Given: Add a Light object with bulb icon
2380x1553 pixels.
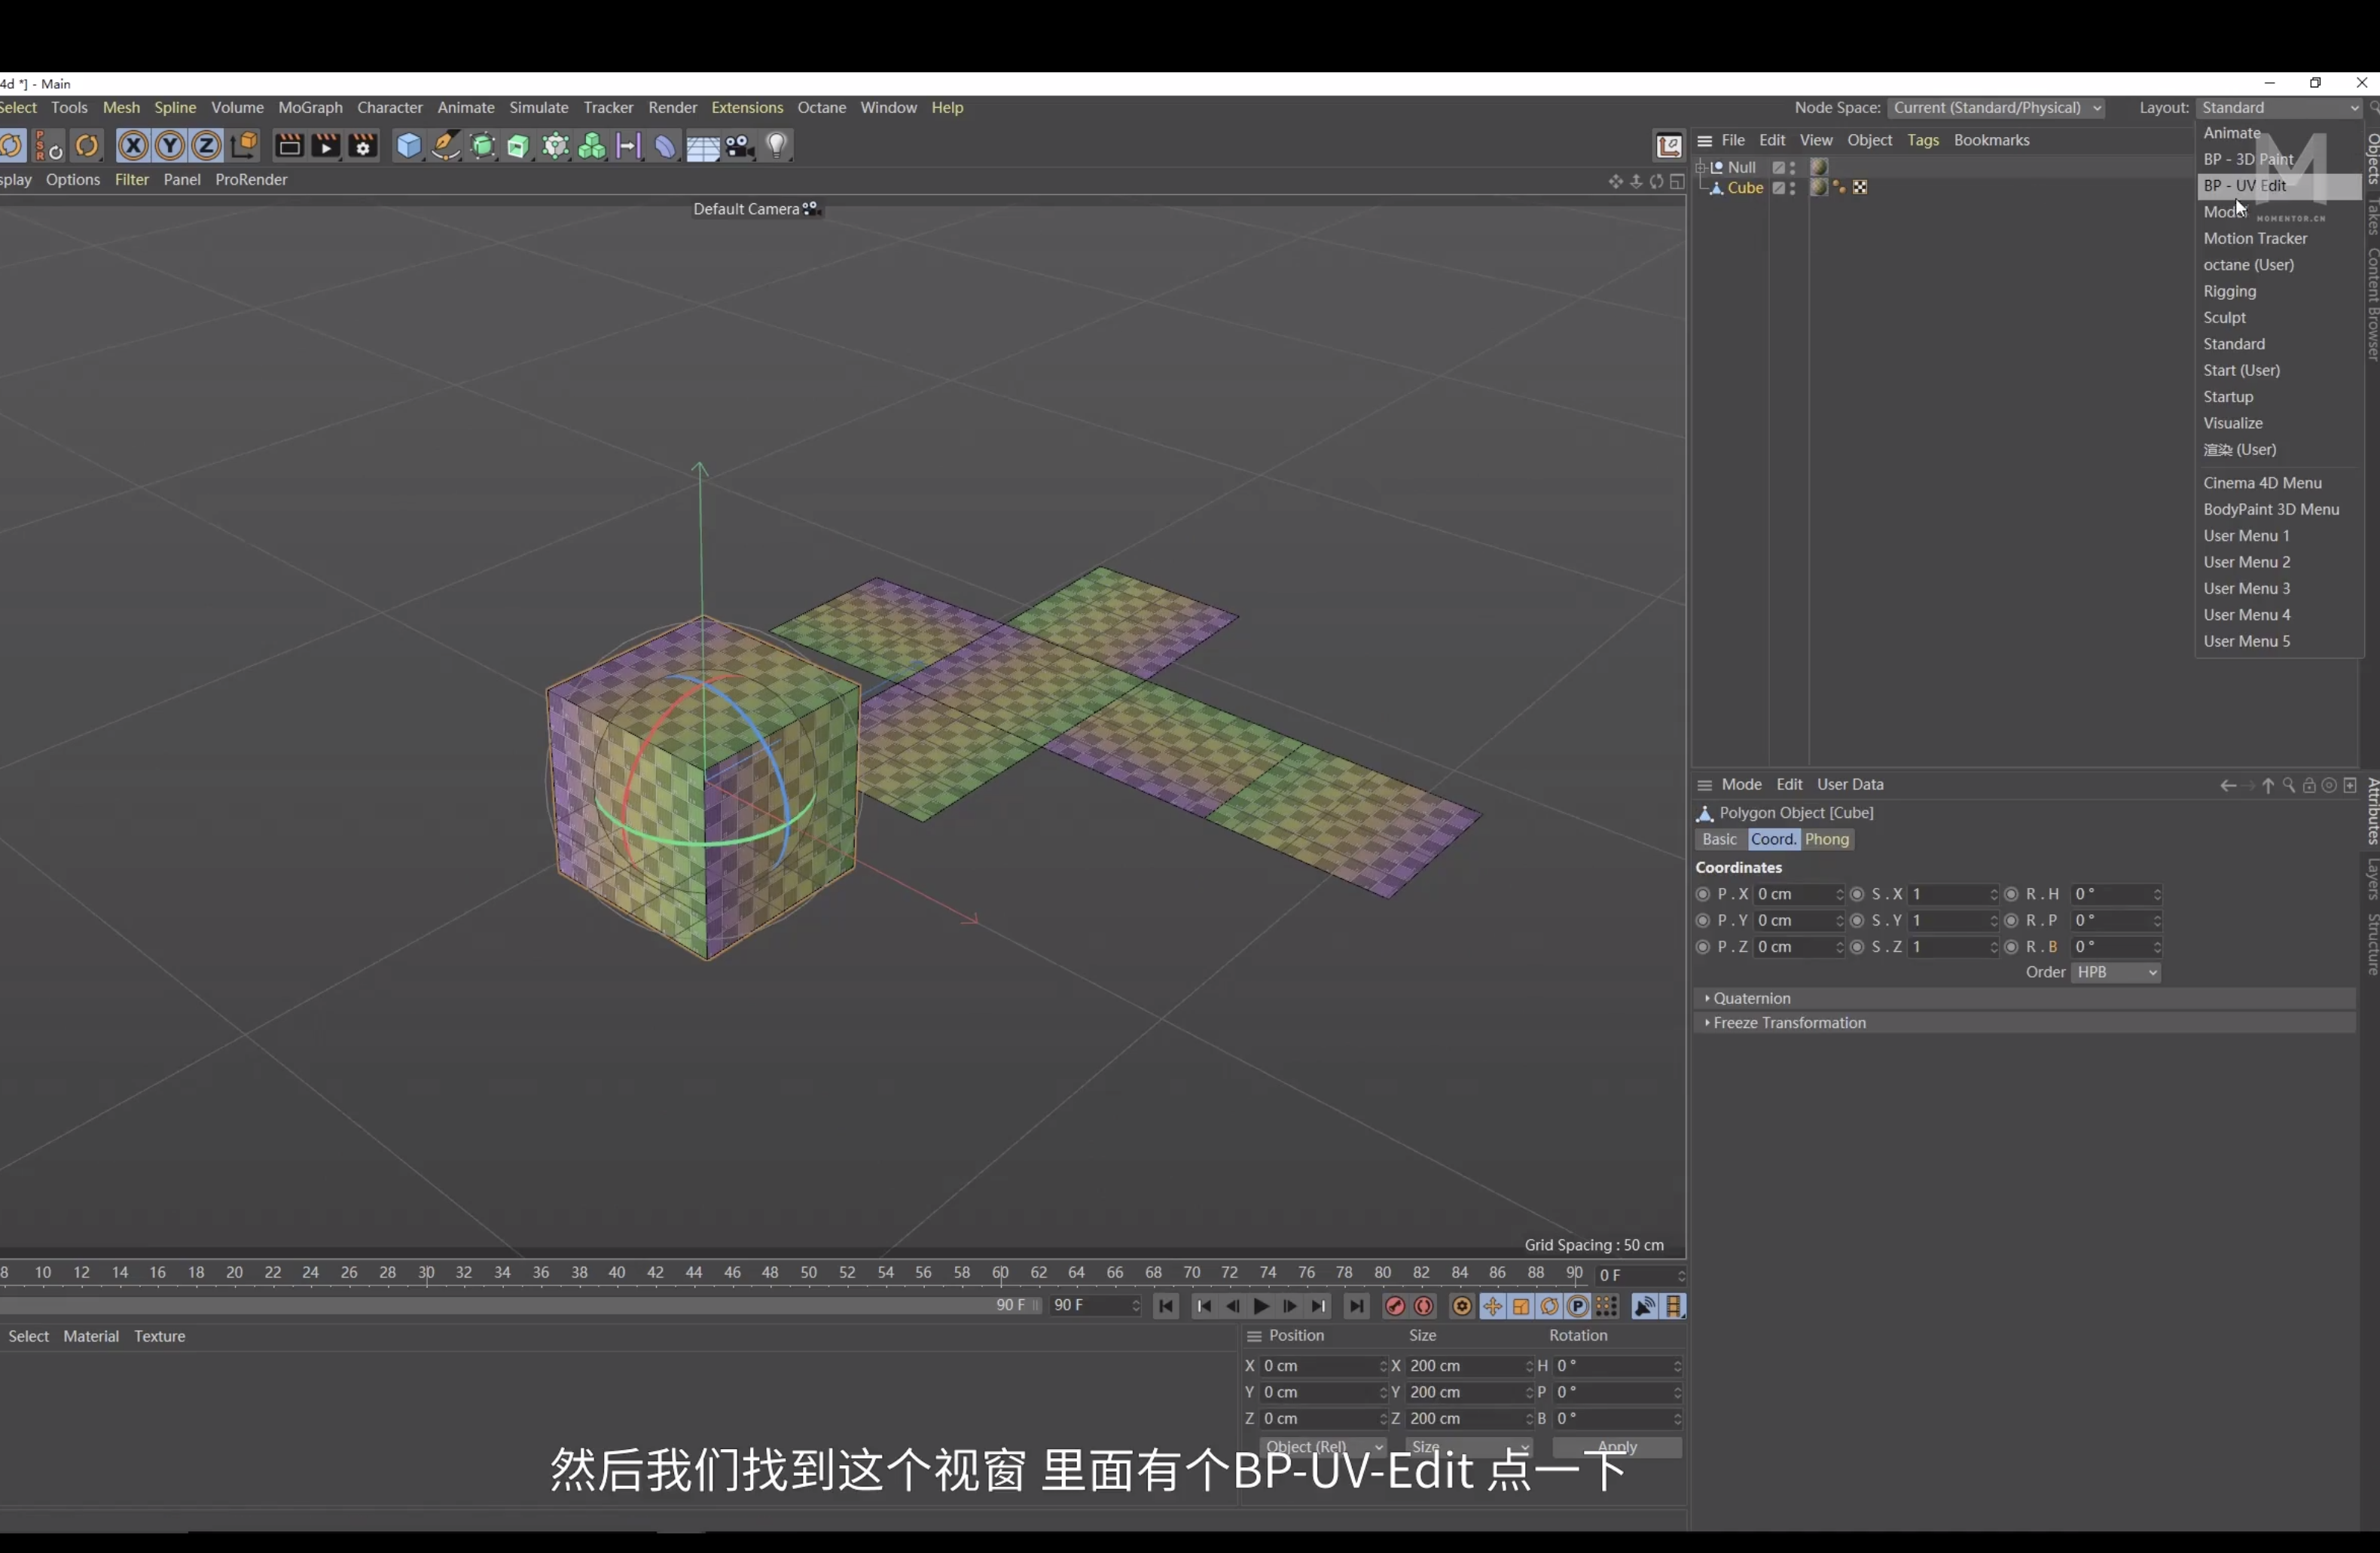Looking at the screenshot, I should click(x=777, y=146).
